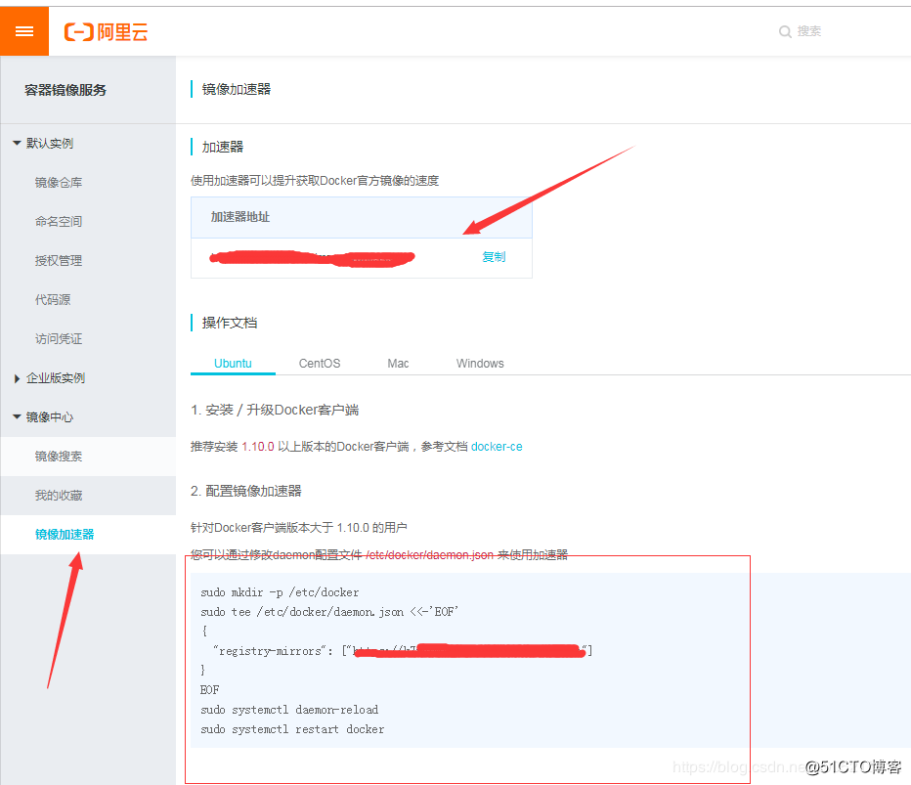911x785 pixels.
Task: Click the 'sudo systemctl daemon-reload' line
Action: point(289,710)
